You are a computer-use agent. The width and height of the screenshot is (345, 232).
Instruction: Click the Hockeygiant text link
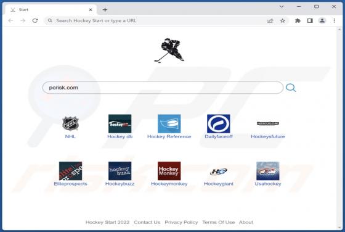coord(219,184)
